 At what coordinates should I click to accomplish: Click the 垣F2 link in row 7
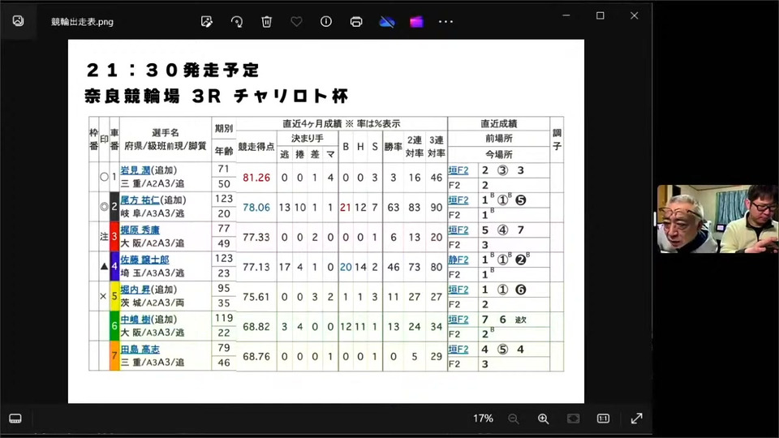[x=458, y=349]
